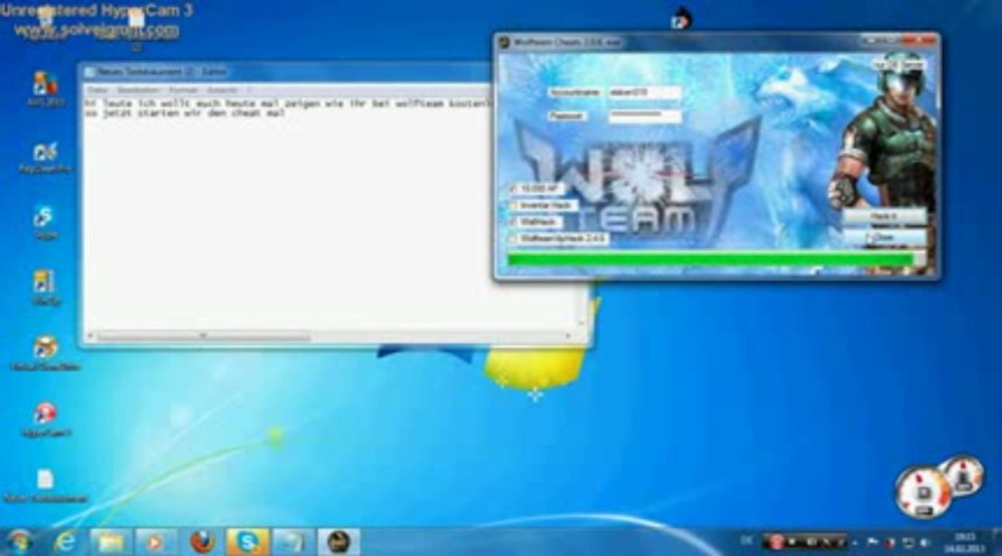Click text line 'so jetzt starten wir den cheat mal'
1002x556 pixels.
point(185,113)
